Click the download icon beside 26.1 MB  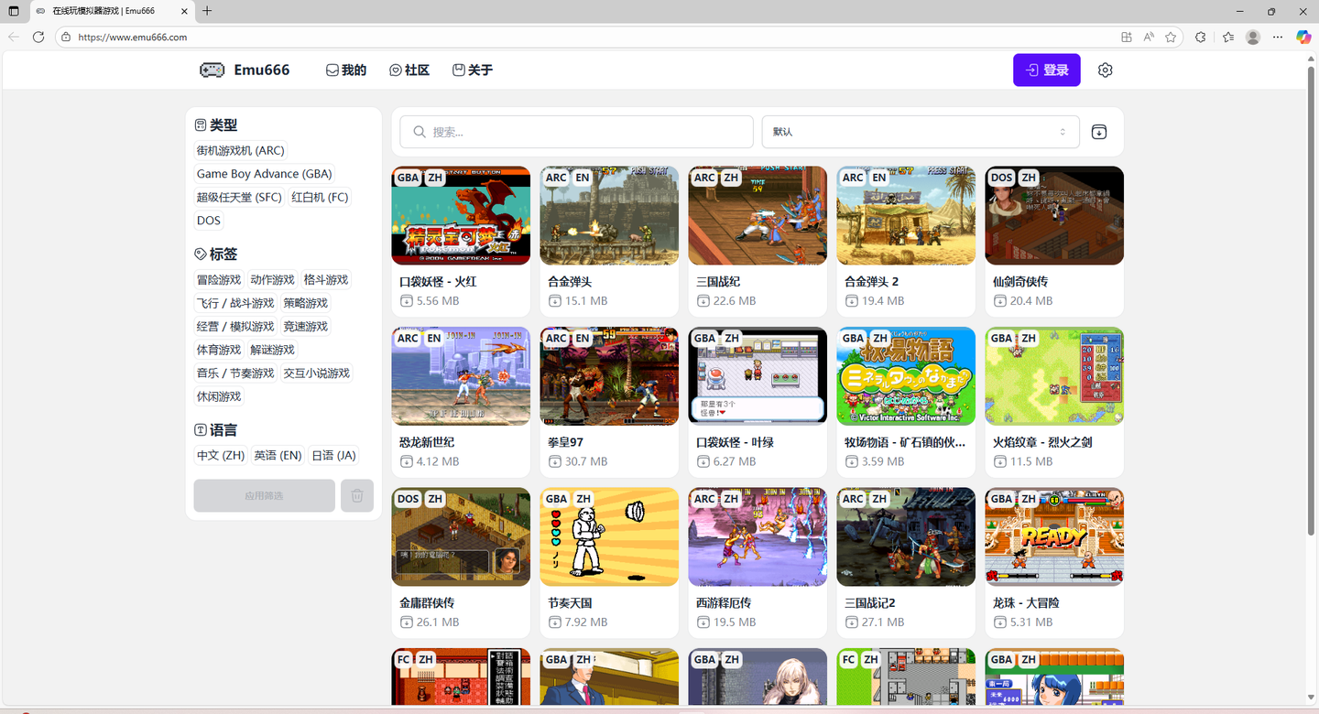407,622
